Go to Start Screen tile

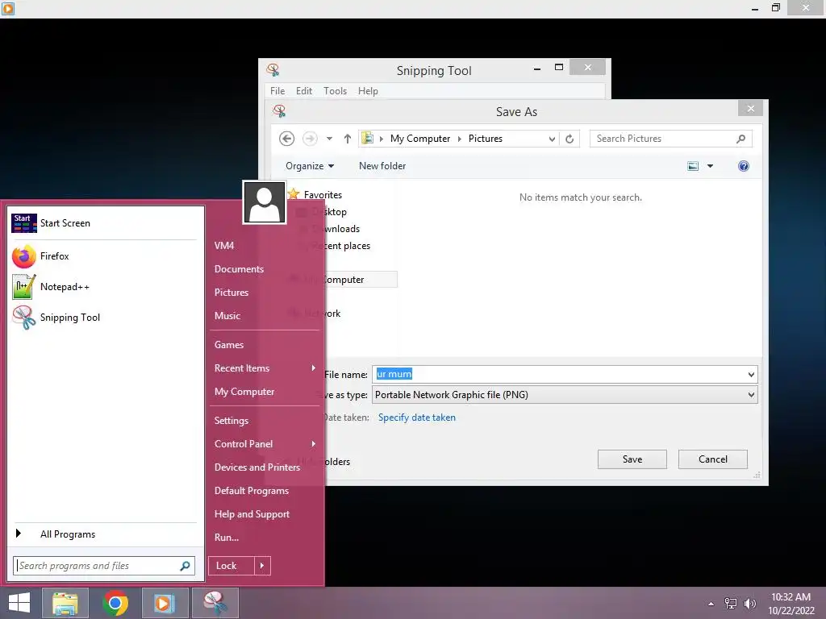pos(104,223)
